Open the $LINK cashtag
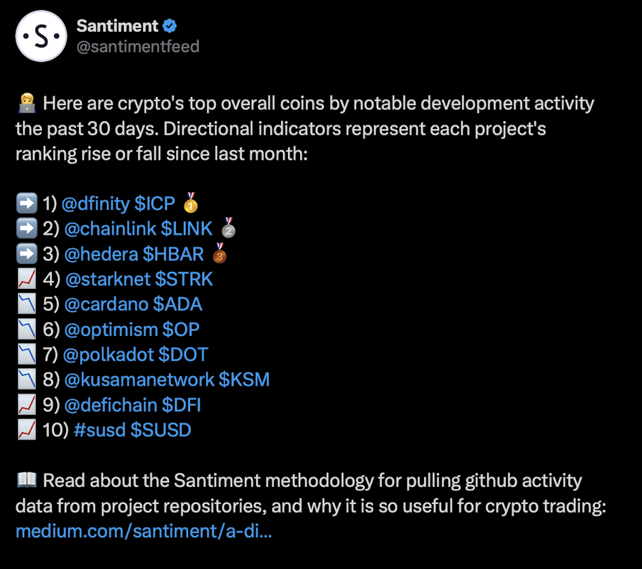642x569 pixels. click(187, 228)
